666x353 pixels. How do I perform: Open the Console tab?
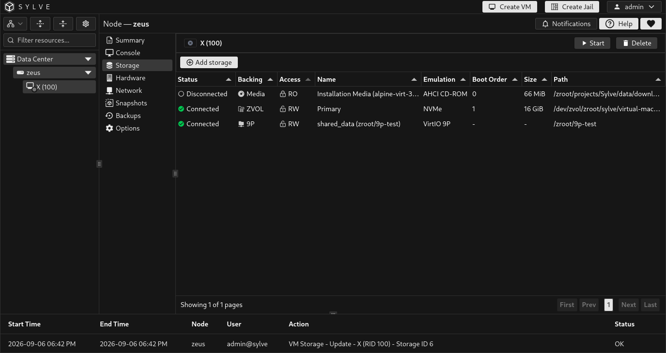(137, 53)
